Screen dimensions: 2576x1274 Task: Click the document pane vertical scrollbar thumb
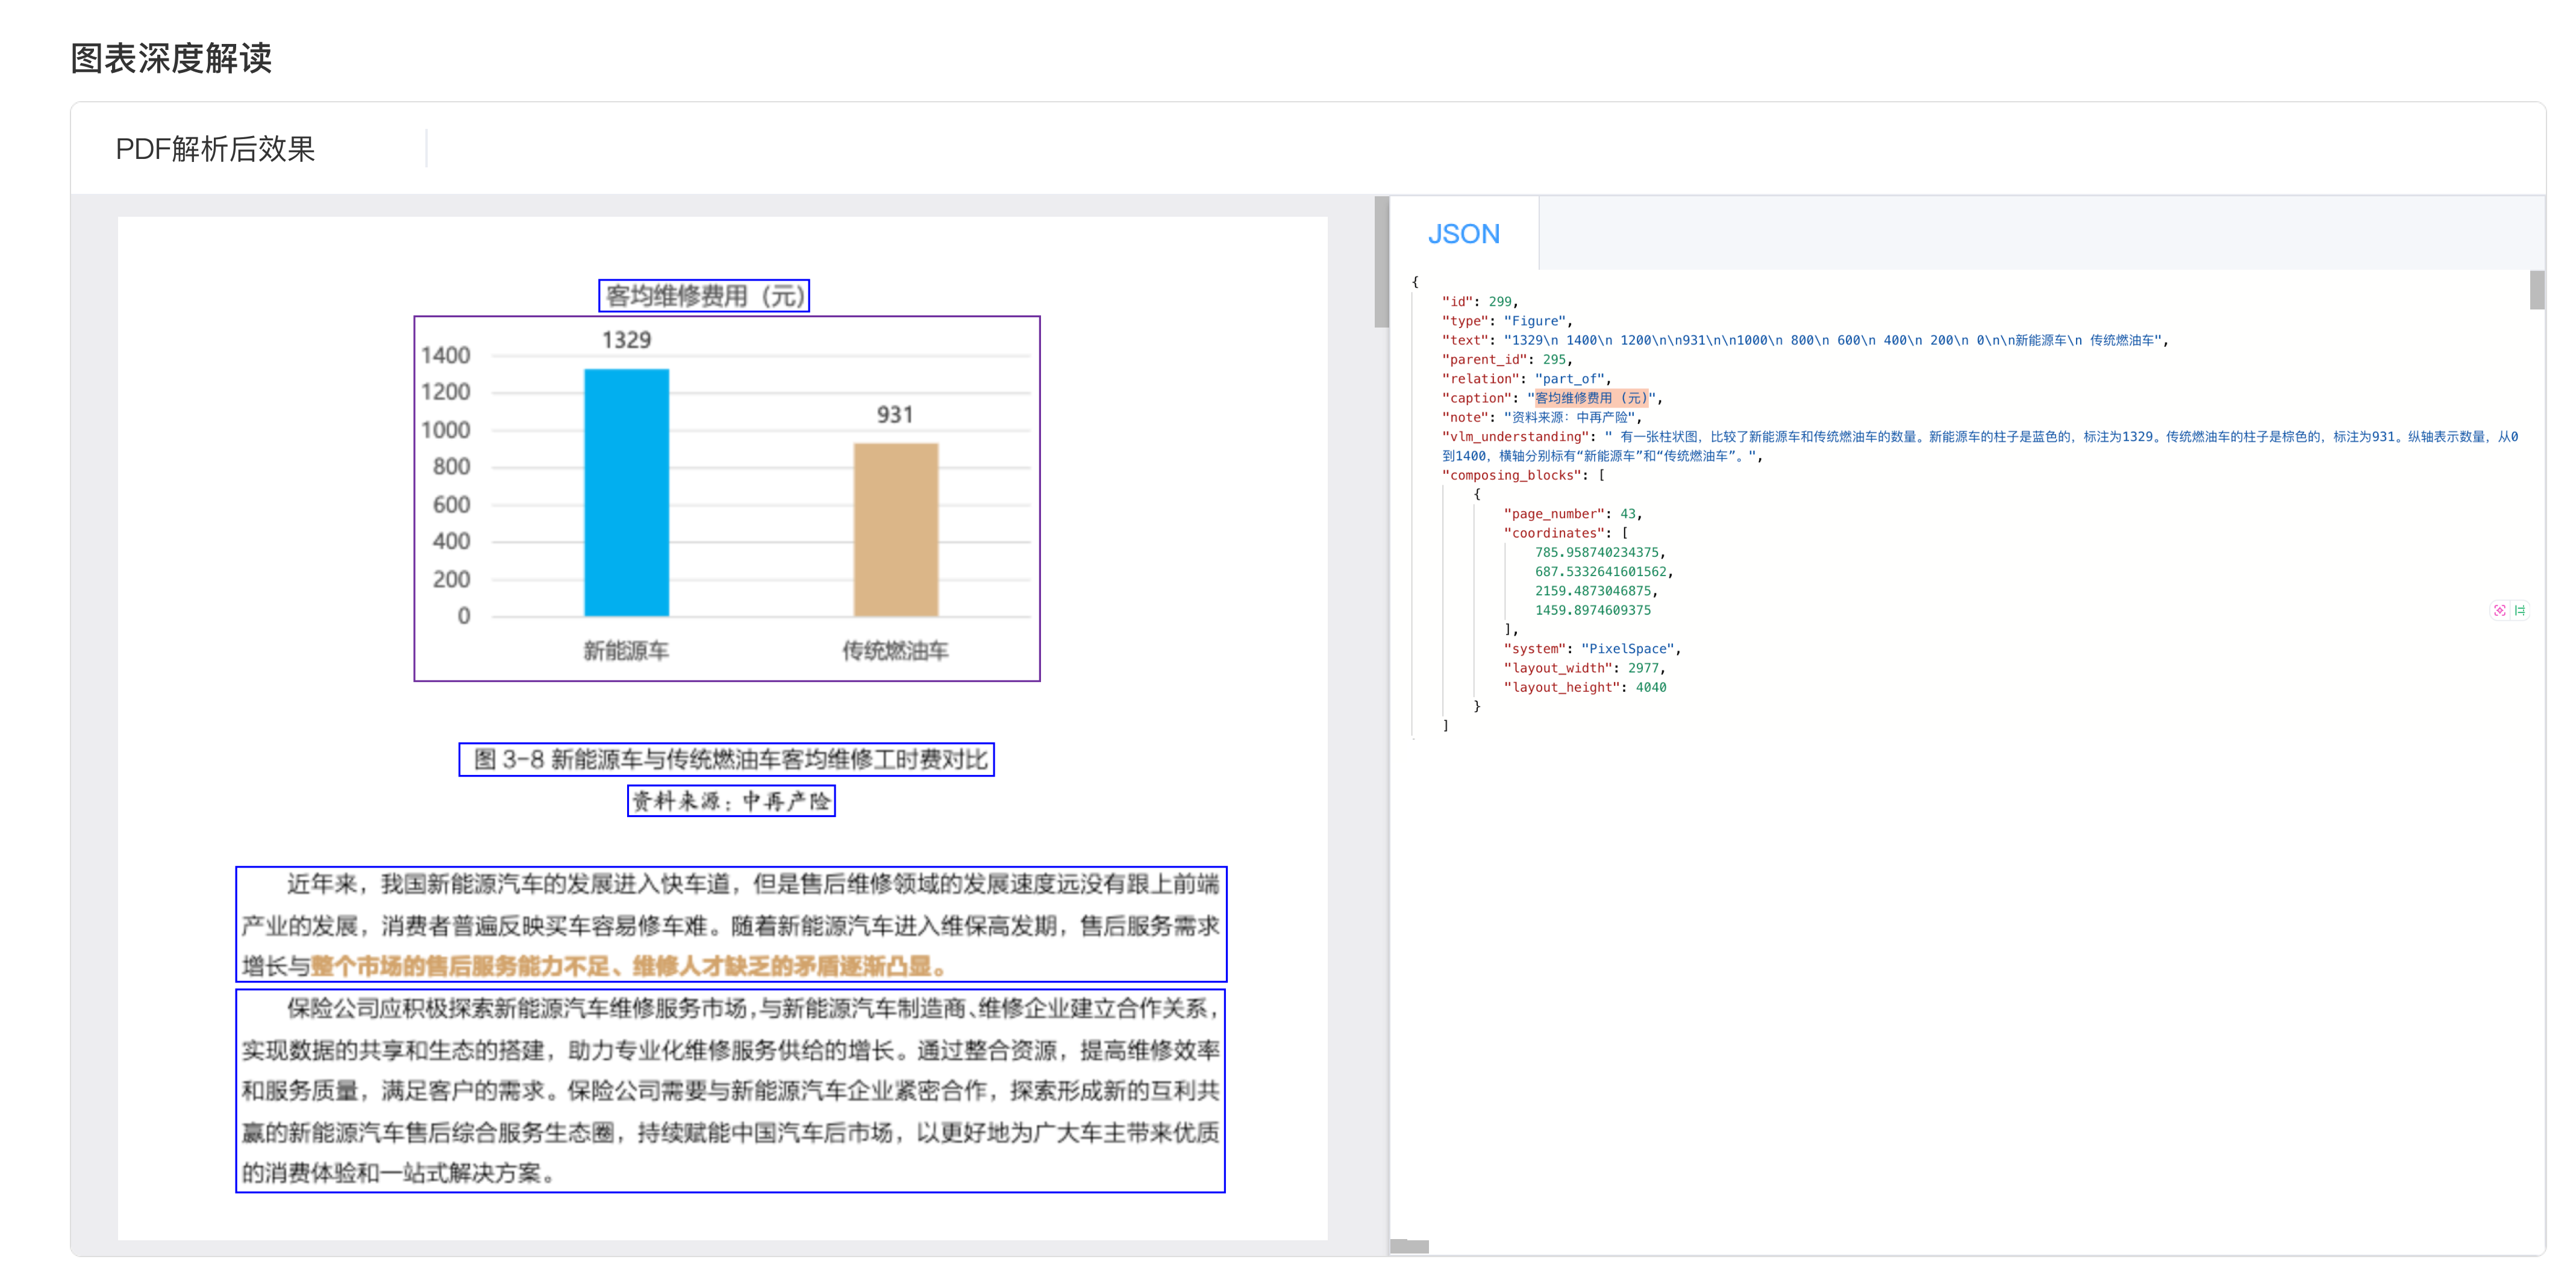[1381, 262]
